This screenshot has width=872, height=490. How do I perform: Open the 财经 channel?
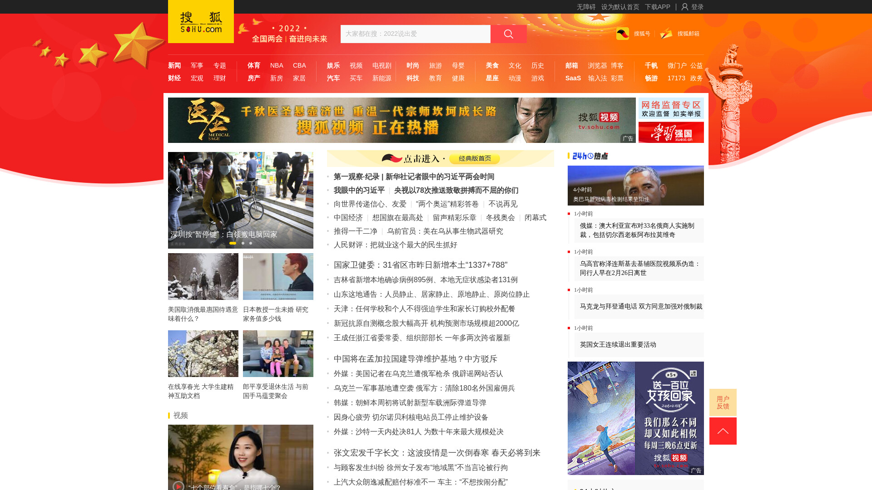click(174, 78)
